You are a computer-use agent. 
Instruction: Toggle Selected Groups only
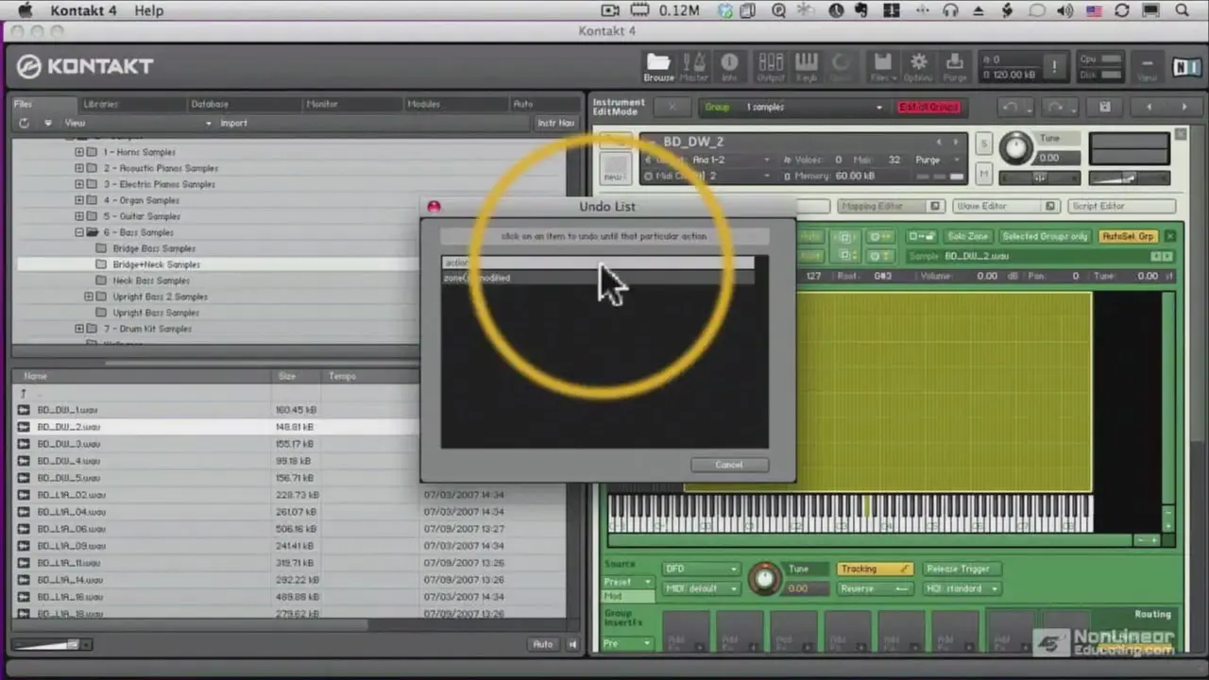click(x=1045, y=236)
